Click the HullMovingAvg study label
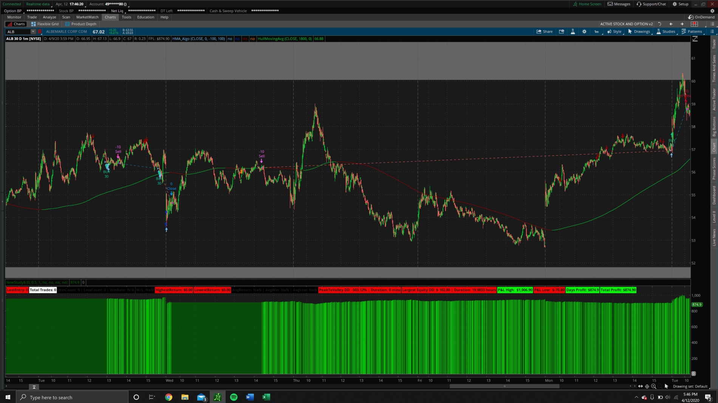Image resolution: width=718 pixels, height=403 pixels. click(x=285, y=38)
